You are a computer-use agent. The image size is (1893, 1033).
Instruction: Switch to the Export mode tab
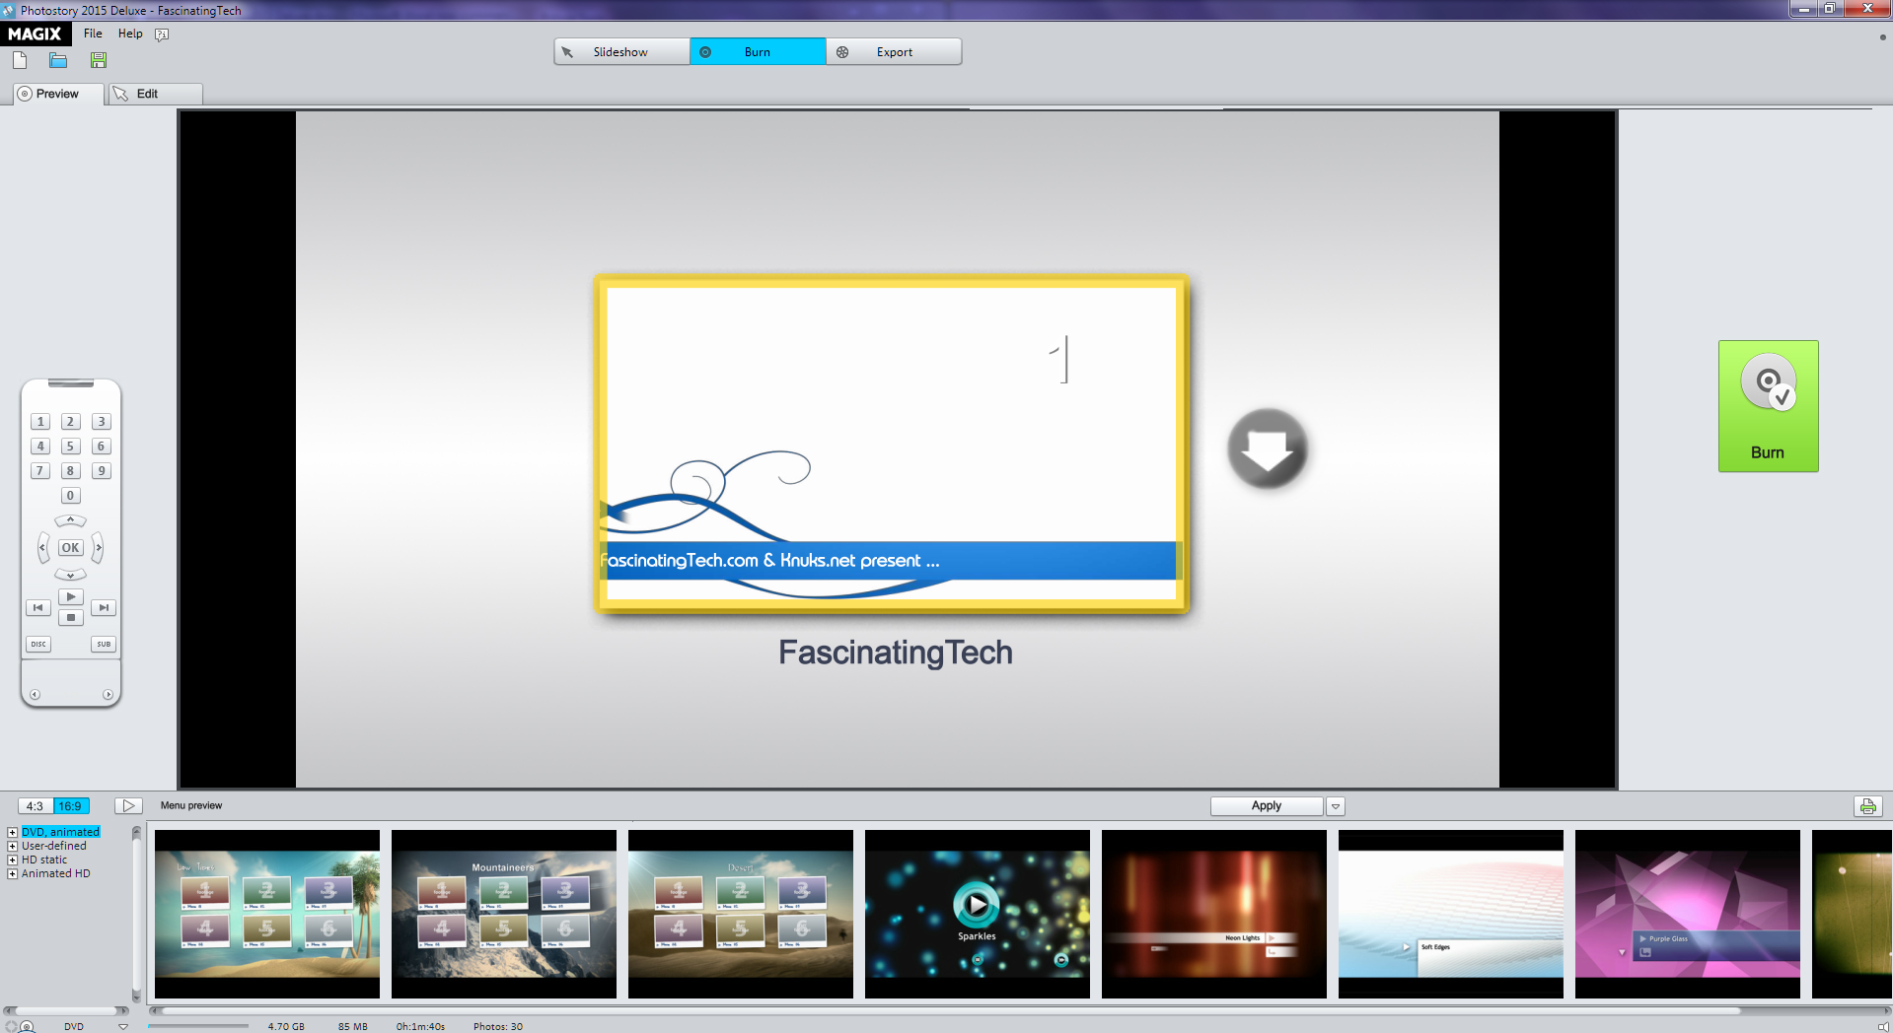coord(894,52)
